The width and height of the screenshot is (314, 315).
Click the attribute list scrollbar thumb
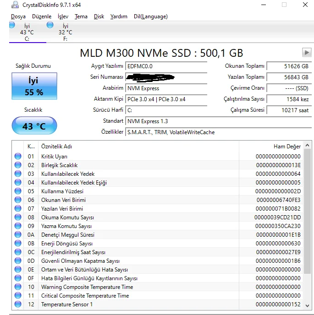[308, 211]
